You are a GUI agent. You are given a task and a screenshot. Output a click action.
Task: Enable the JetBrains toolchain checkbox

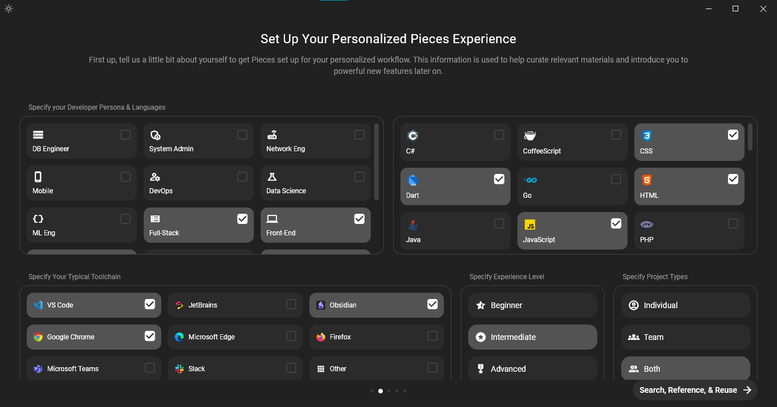[x=291, y=304]
